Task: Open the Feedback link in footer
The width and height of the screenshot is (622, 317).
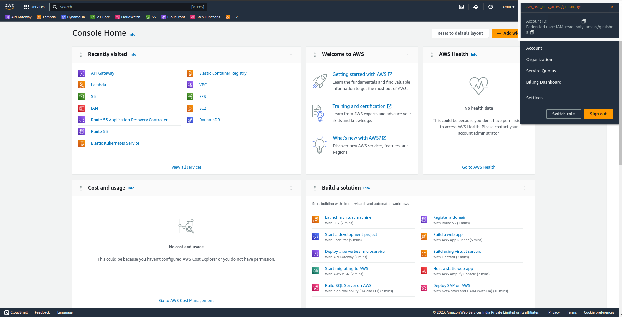Action: click(43, 312)
